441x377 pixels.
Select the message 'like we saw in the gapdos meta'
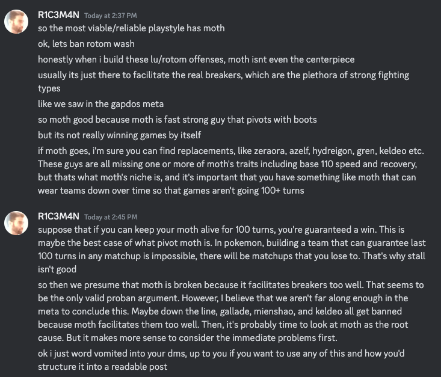click(x=100, y=104)
